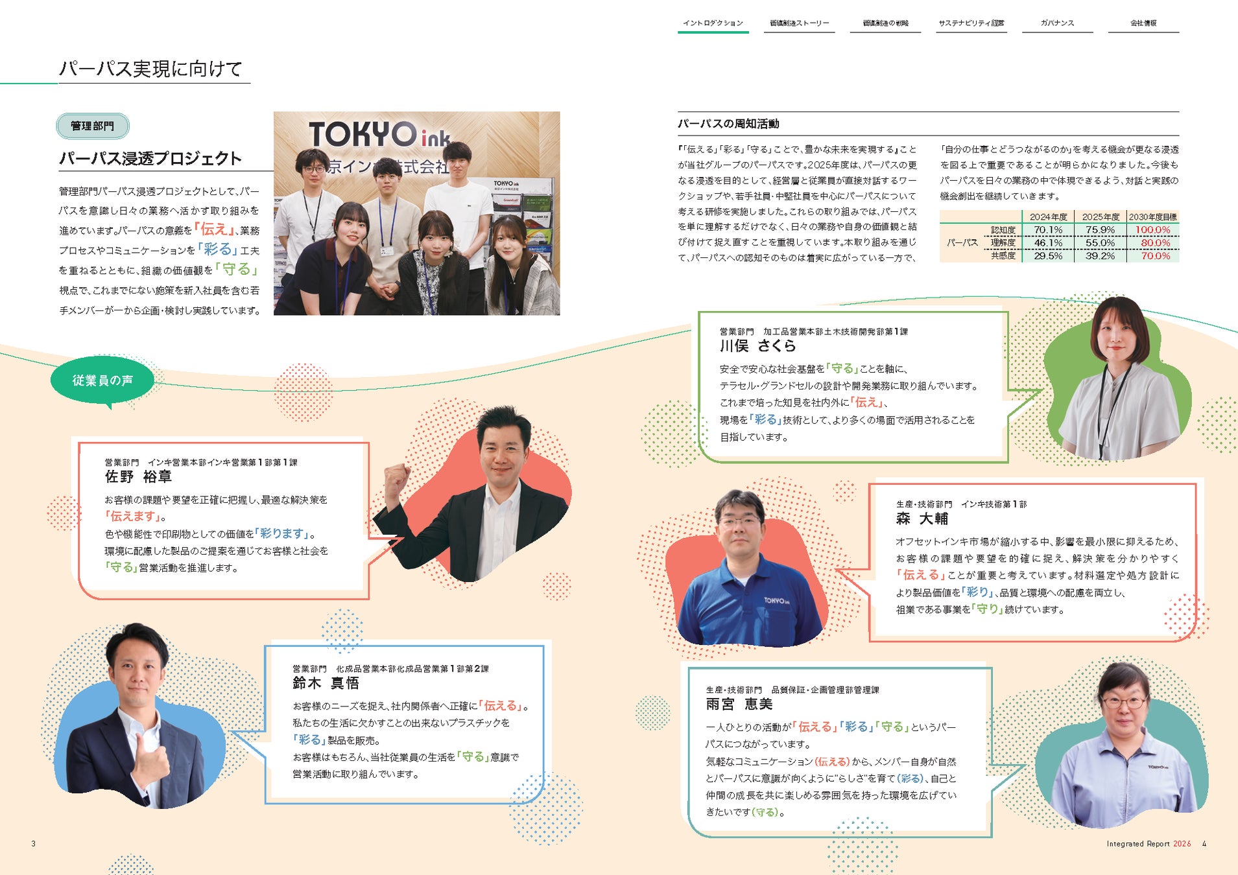This screenshot has width=1238, height=875.
Task: Click the 2030年度目標 100.0% table cell
Action: [x=1152, y=229]
